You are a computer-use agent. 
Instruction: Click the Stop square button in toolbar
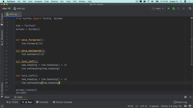pos(184,8)
